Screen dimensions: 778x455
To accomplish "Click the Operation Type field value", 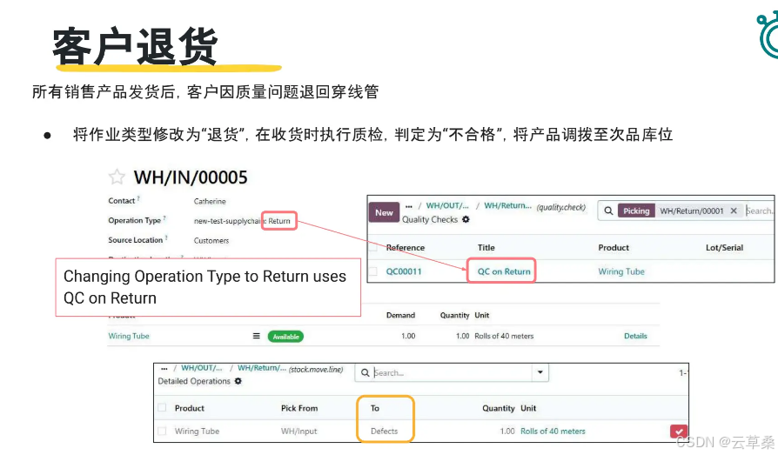I will pos(242,221).
